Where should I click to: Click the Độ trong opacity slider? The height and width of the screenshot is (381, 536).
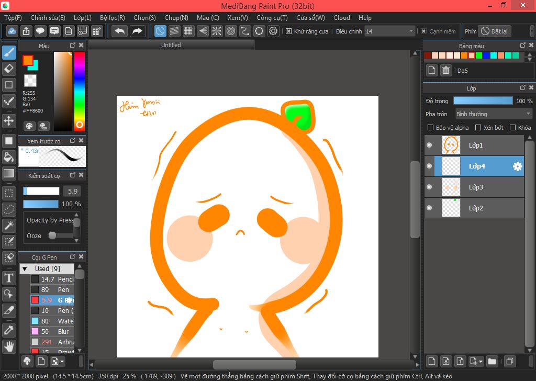483,100
